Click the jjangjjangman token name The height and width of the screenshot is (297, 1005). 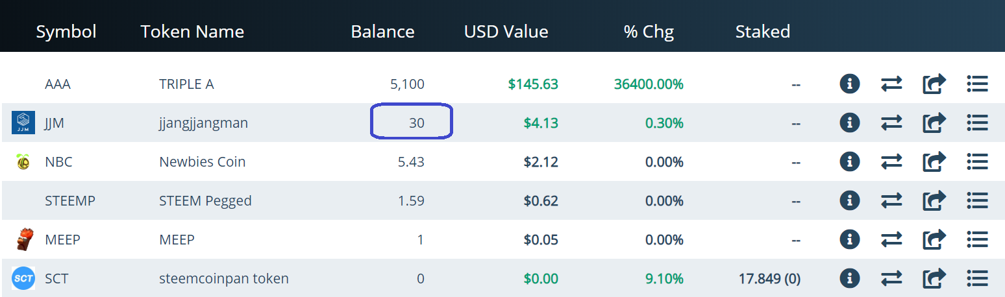click(203, 123)
